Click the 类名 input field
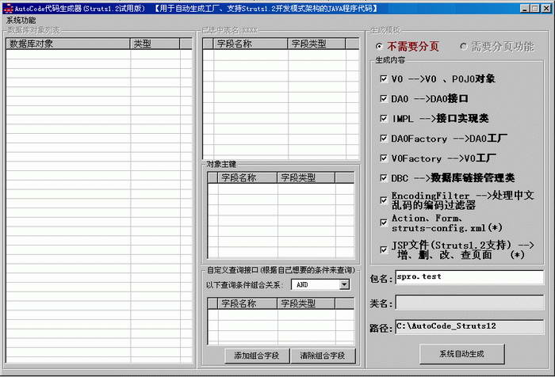Screen dimensions: 555x377 (x=469, y=303)
